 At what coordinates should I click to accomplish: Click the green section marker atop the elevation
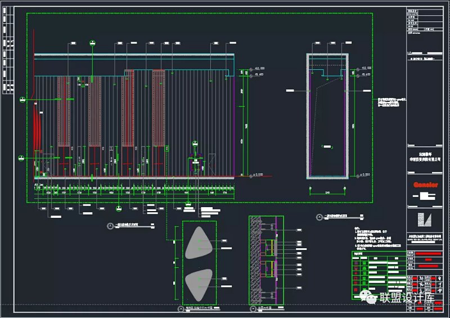(x=93, y=42)
